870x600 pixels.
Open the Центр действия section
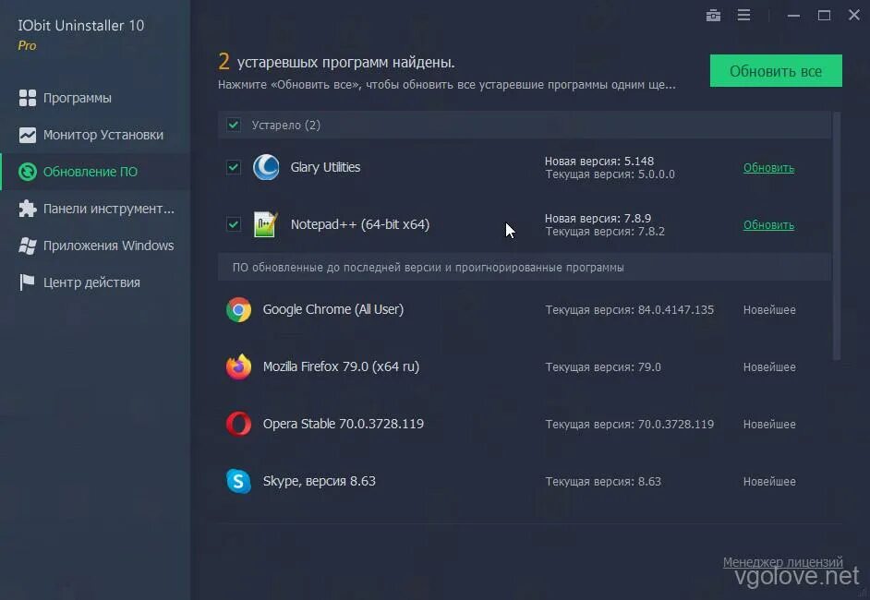pos(95,282)
